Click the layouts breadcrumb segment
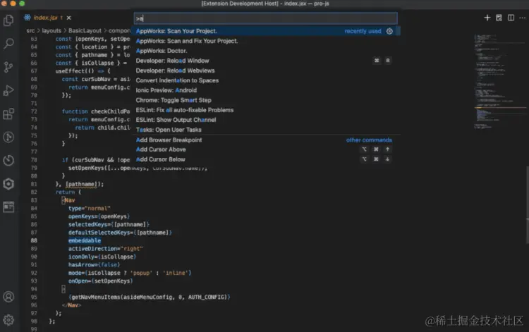529x332 pixels. tap(51, 31)
